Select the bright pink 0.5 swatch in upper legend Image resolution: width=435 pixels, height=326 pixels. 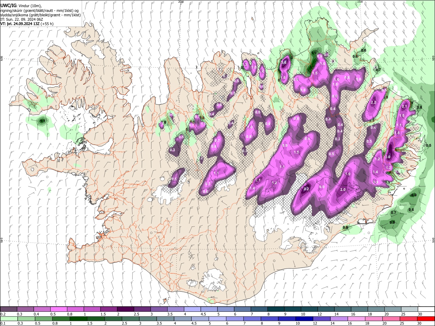point(58,309)
